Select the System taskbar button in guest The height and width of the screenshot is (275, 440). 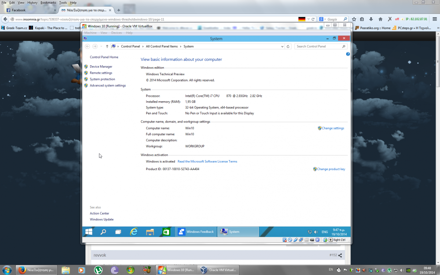pyautogui.click(x=238, y=232)
